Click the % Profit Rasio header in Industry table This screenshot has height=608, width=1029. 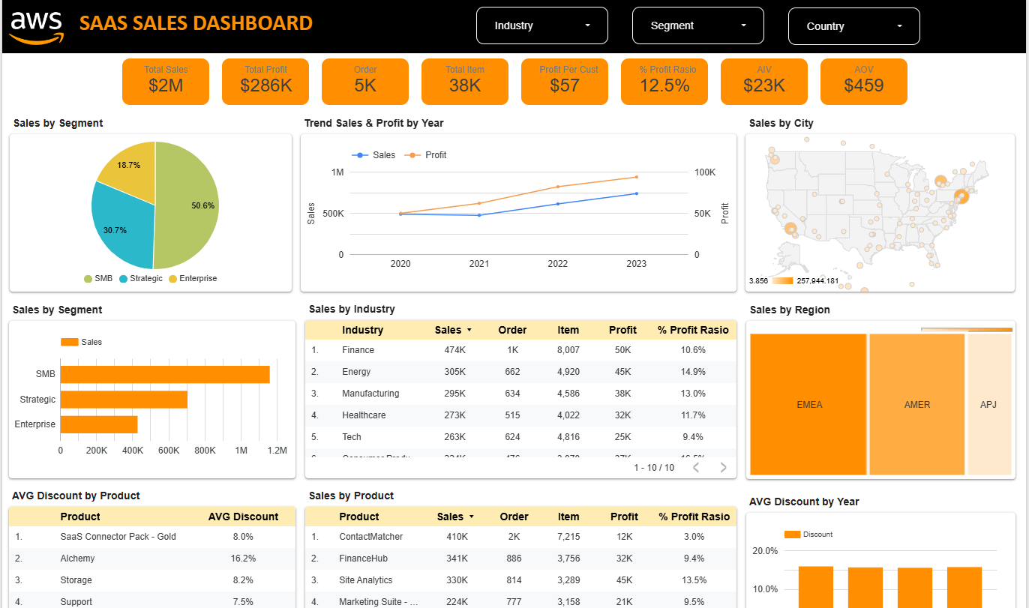693,330
